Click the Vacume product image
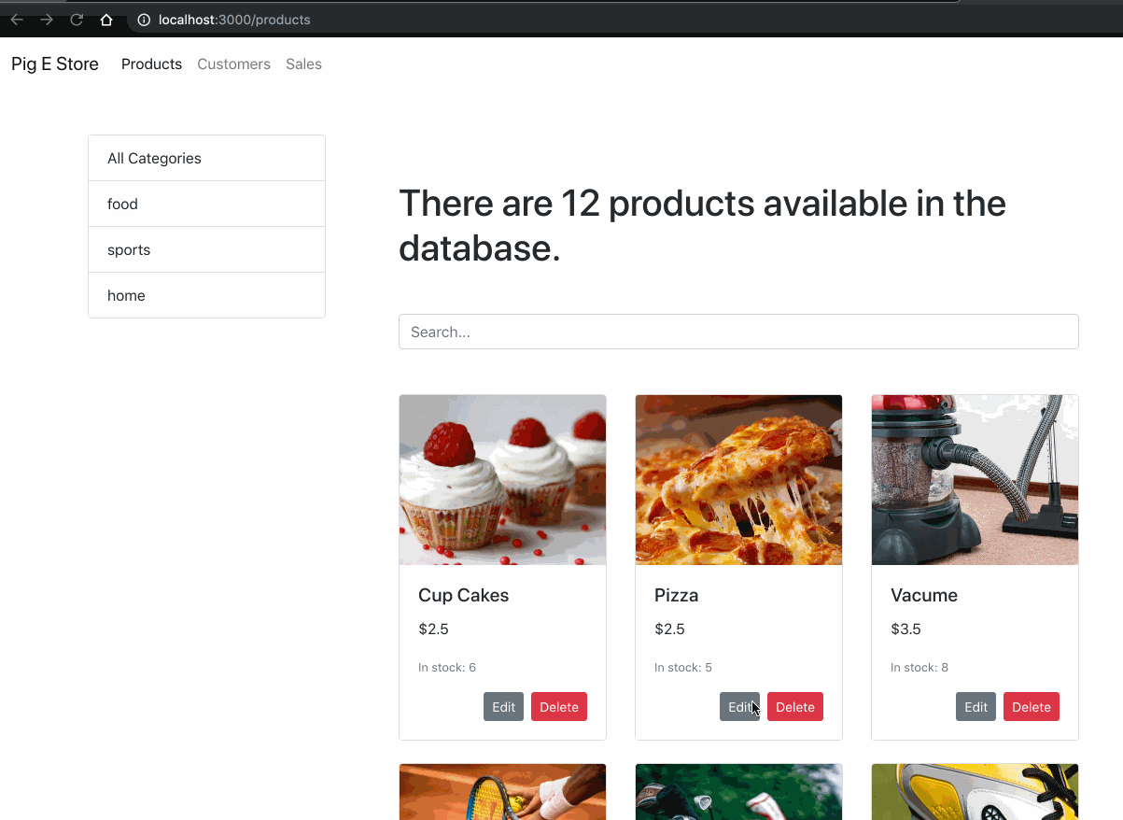 (975, 480)
